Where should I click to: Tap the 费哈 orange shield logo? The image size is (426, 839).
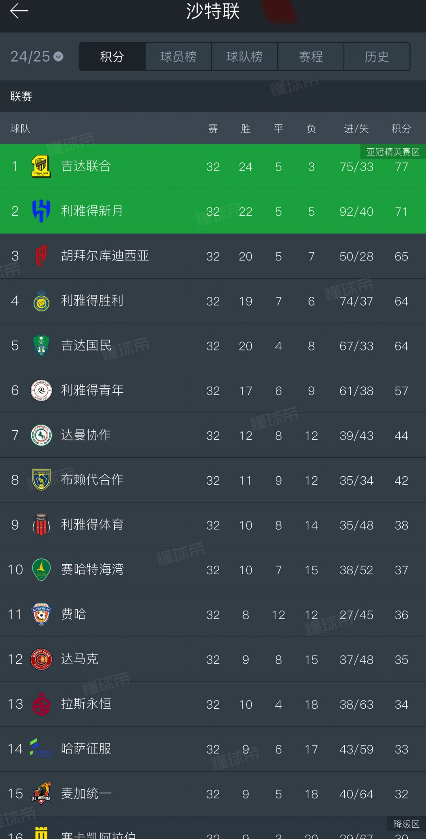[x=41, y=614]
